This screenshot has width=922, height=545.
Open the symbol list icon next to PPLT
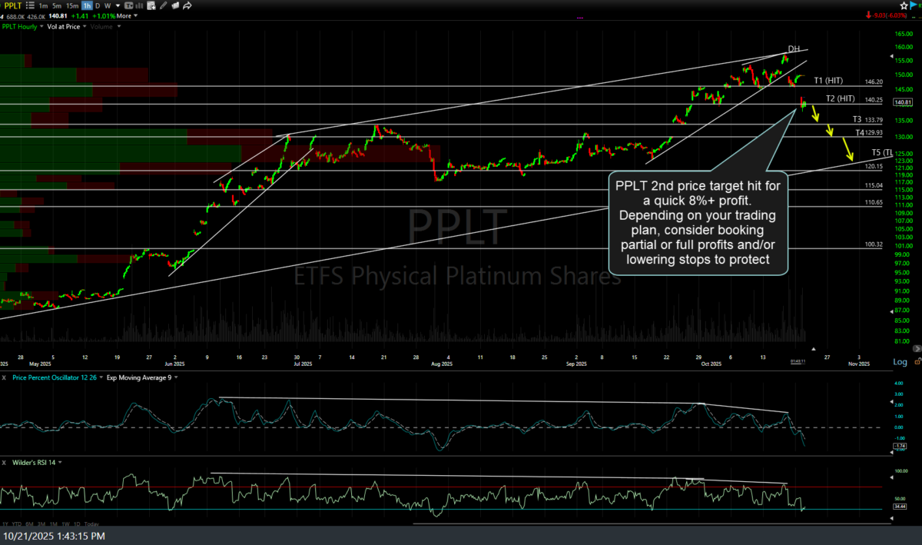32,5
